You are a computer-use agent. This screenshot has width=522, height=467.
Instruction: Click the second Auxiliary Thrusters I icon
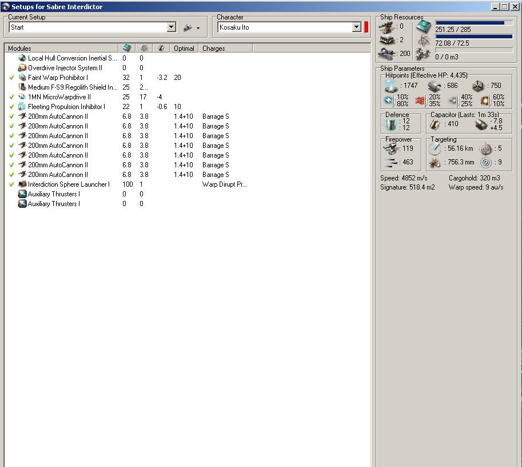[x=22, y=203]
